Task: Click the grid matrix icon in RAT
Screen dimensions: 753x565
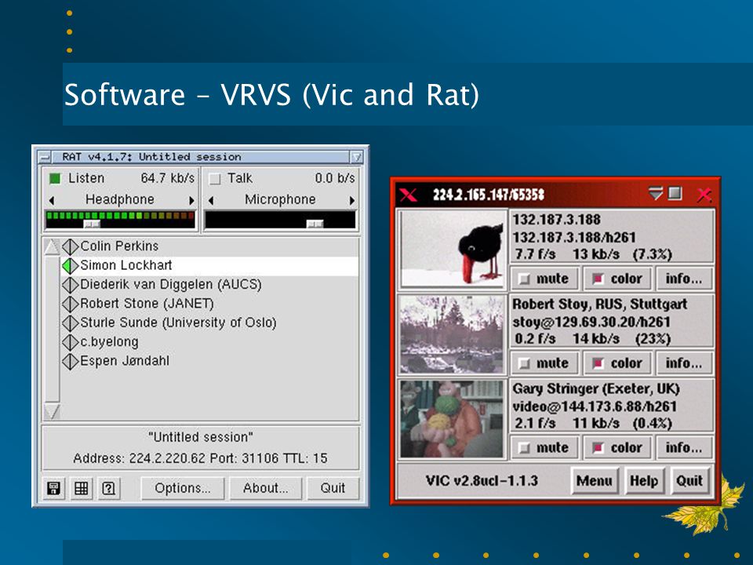Action: tap(81, 489)
